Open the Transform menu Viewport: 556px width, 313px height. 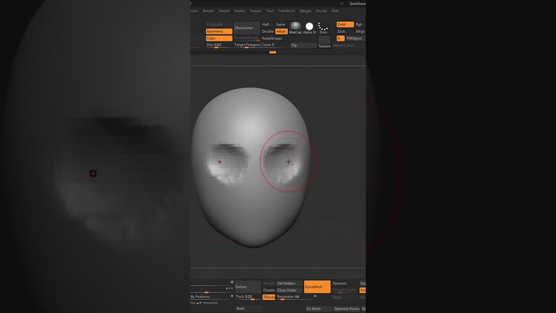coord(286,11)
